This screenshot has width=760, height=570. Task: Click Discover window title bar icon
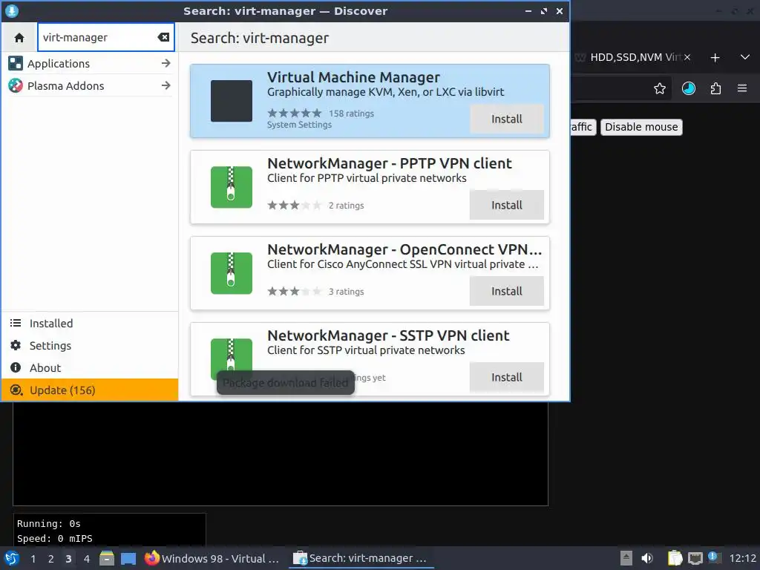click(12, 10)
